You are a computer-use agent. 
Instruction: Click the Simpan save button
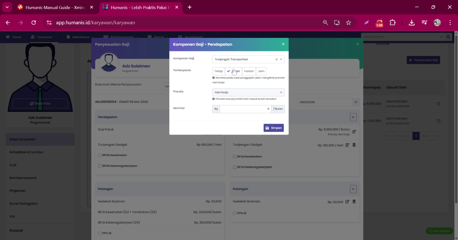(274, 128)
